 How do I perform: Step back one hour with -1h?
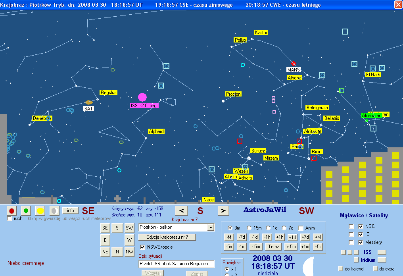tap(267, 237)
